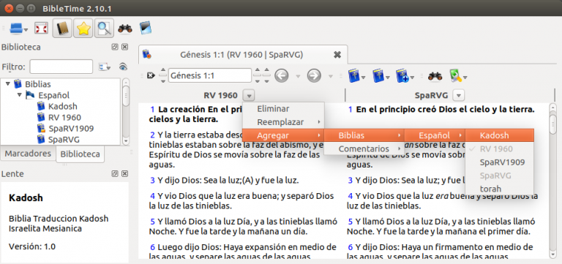Close the Lente panel
This screenshot has height=264, width=562.
pyautogui.click(x=124, y=174)
